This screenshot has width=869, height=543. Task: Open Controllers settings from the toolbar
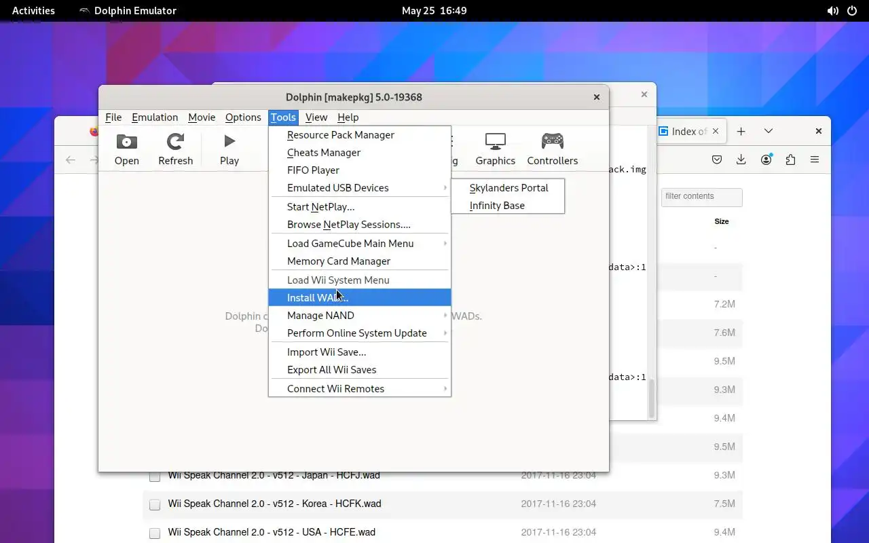pyautogui.click(x=552, y=149)
